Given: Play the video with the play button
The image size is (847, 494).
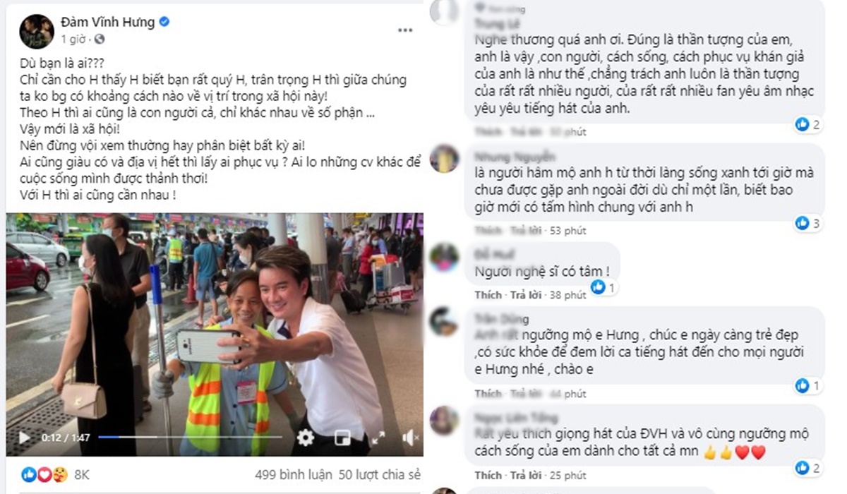Looking at the screenshot, I should pyautogui.click(x=24, y=438).
